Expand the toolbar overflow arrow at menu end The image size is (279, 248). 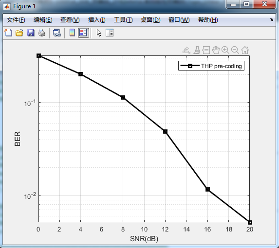click(271, 19)
